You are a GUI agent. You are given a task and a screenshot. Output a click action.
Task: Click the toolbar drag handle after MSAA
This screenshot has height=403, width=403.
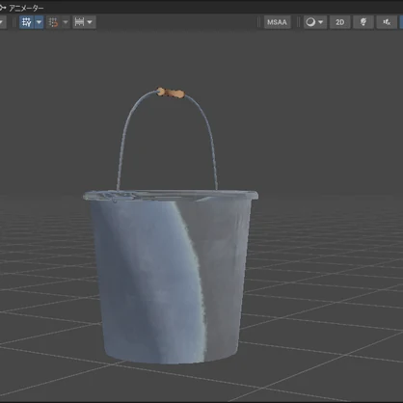[298, 22]
